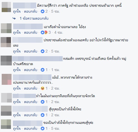Click ถูกใจ under พญานาค comment
The width and height of the screenshot is (138, 132).
(17, 88)
